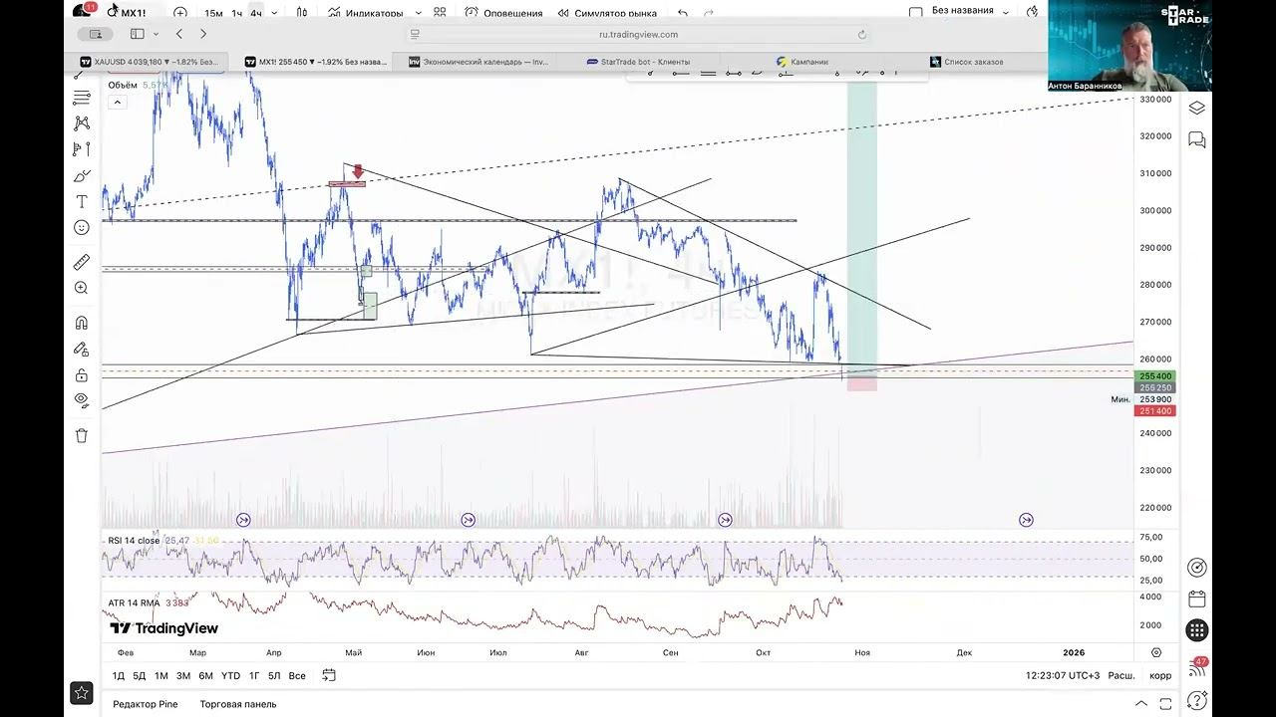
Task: Undo the last chart action
Action: (x=683, y=13)
